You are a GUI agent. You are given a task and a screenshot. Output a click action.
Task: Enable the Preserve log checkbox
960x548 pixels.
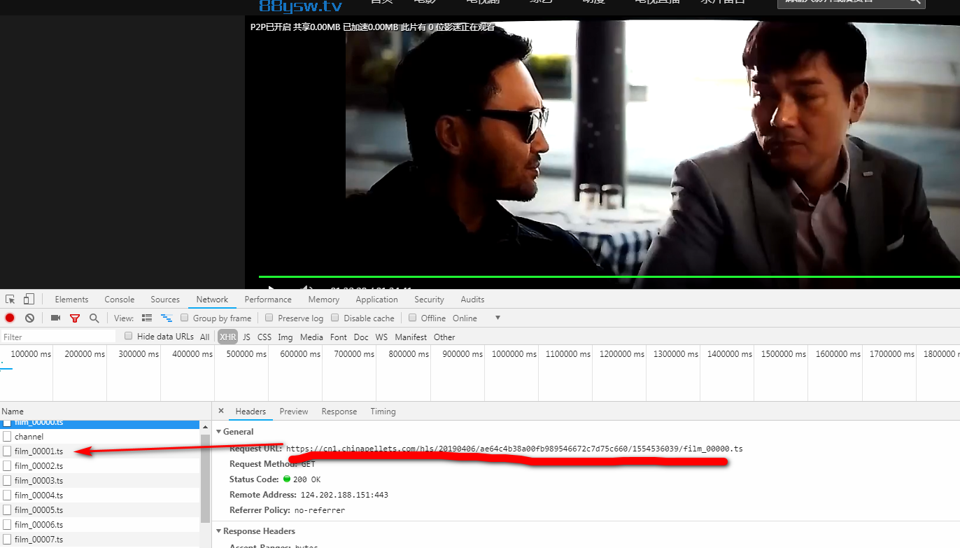coord(269,318)
